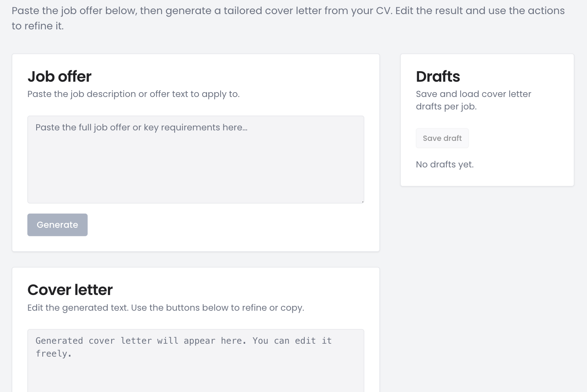Click inside the job offer text area
587x392 pixels.
pyautogui.click(x=196, y=159)
